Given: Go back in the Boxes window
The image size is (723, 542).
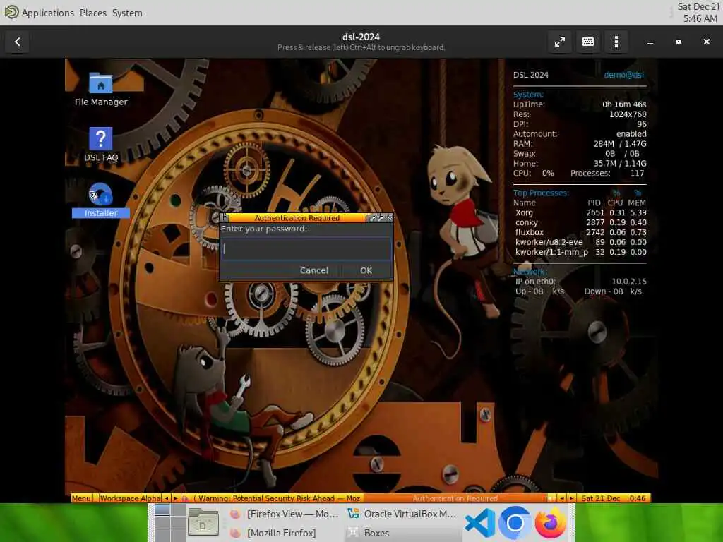Looking at the screenshot, I should point(18,42).
